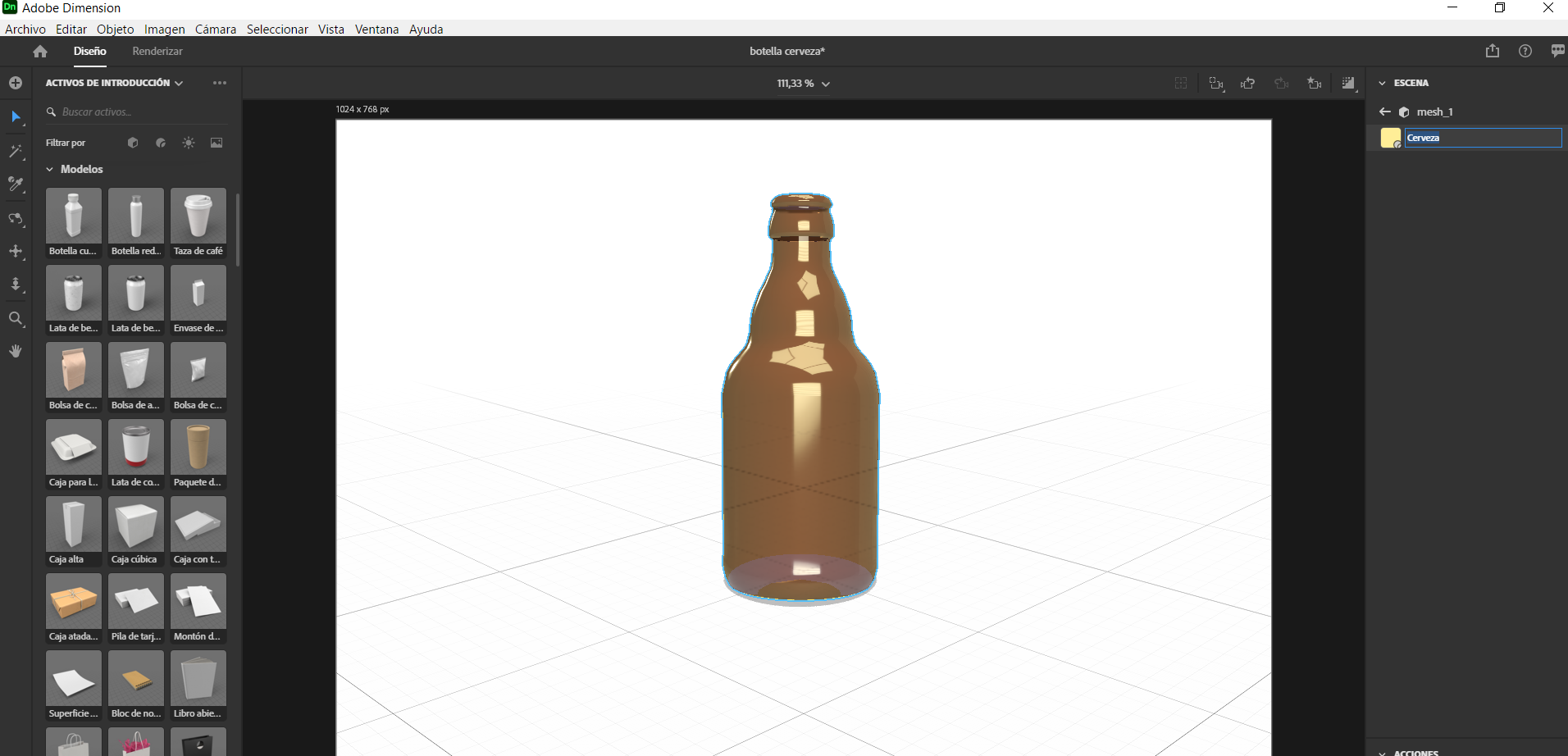This screenshot has width=1568, height=756.
Task: Open the Cámara menu
Action: point(215,30)
